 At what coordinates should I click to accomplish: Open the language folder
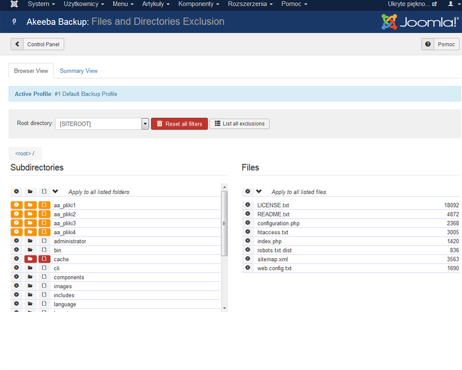[x=65, y=304]
